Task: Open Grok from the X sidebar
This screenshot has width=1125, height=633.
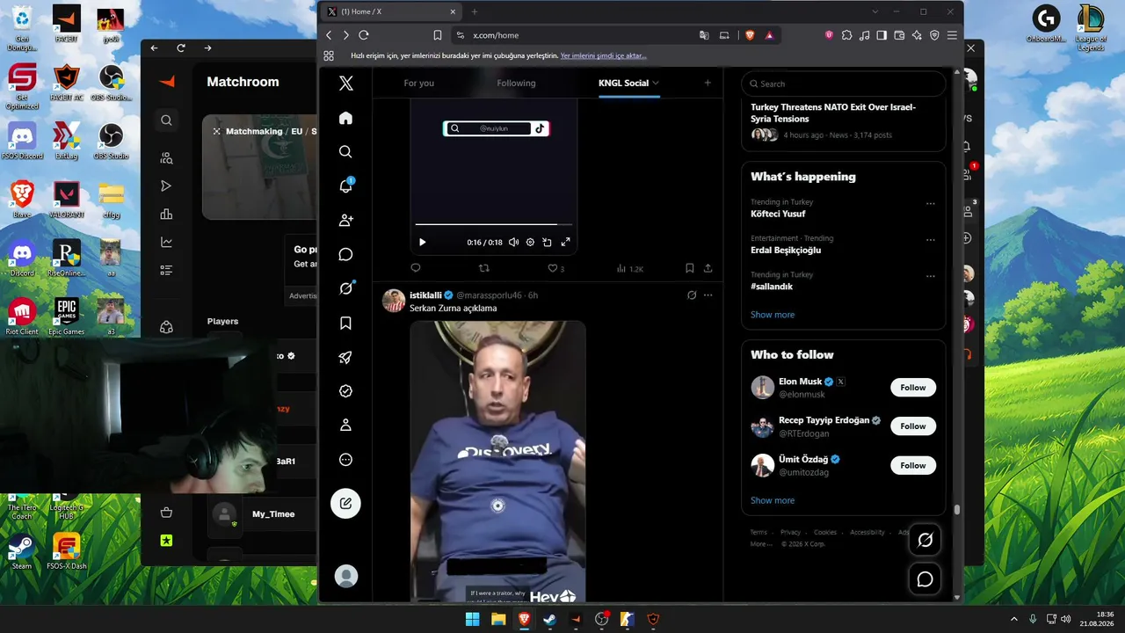Action: click(345, 288)
